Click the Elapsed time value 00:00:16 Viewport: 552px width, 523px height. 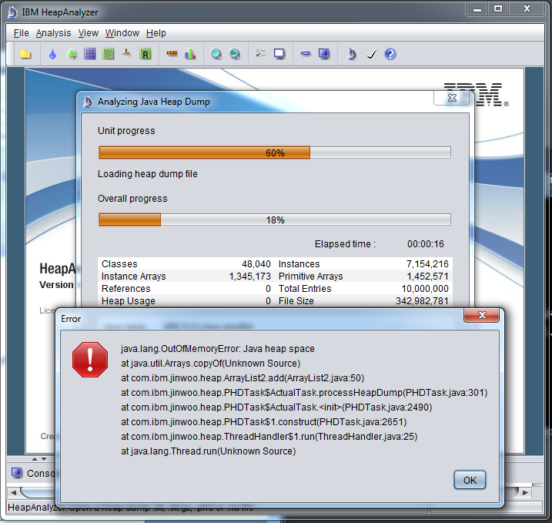[x=426, y=243]
